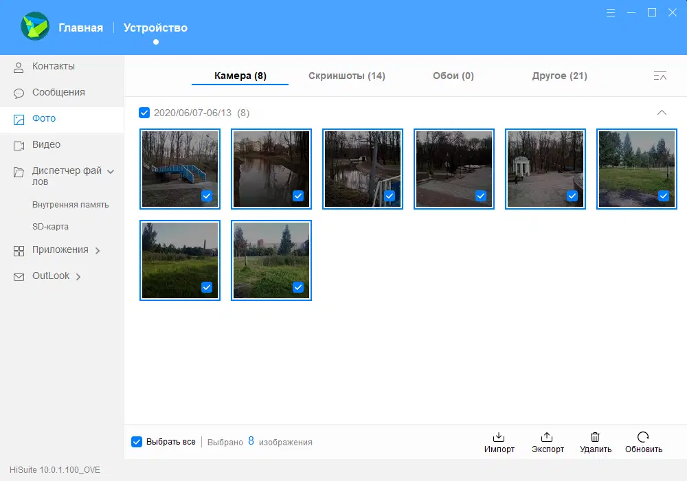This screenshot has height=481, width=687.
Task: Click the Video camera icon in the sidebar
Action: [x=19, y=146]
